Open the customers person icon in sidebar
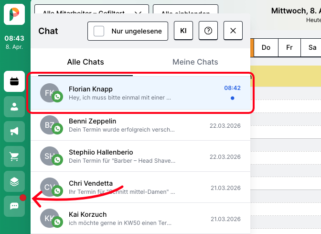Viewport: 321px width, 234px height. coord(14,107)
